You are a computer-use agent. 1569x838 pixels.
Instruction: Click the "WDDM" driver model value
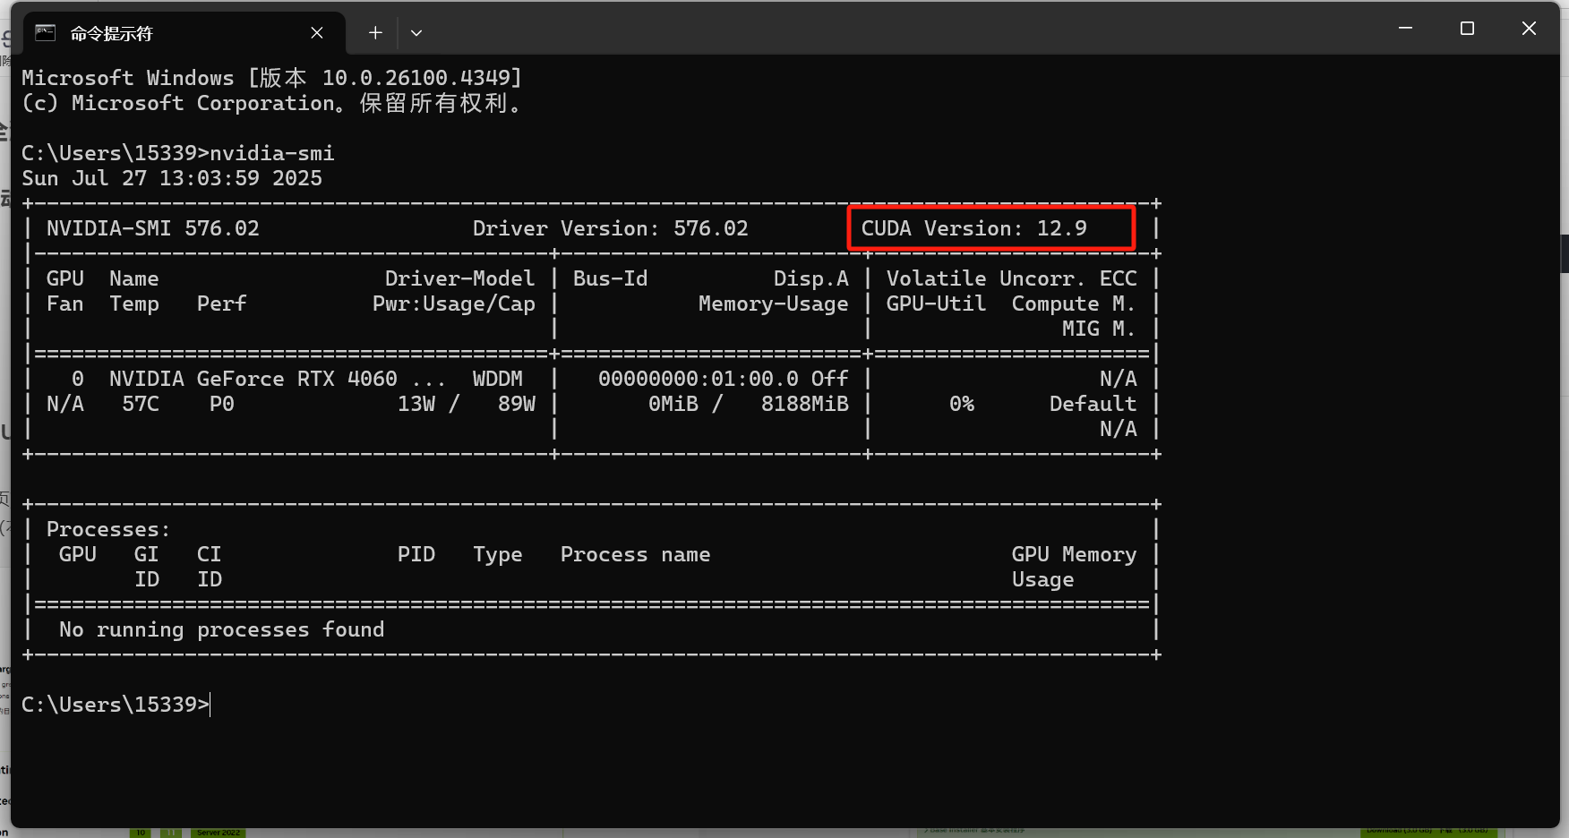click(x=498, y=379)
